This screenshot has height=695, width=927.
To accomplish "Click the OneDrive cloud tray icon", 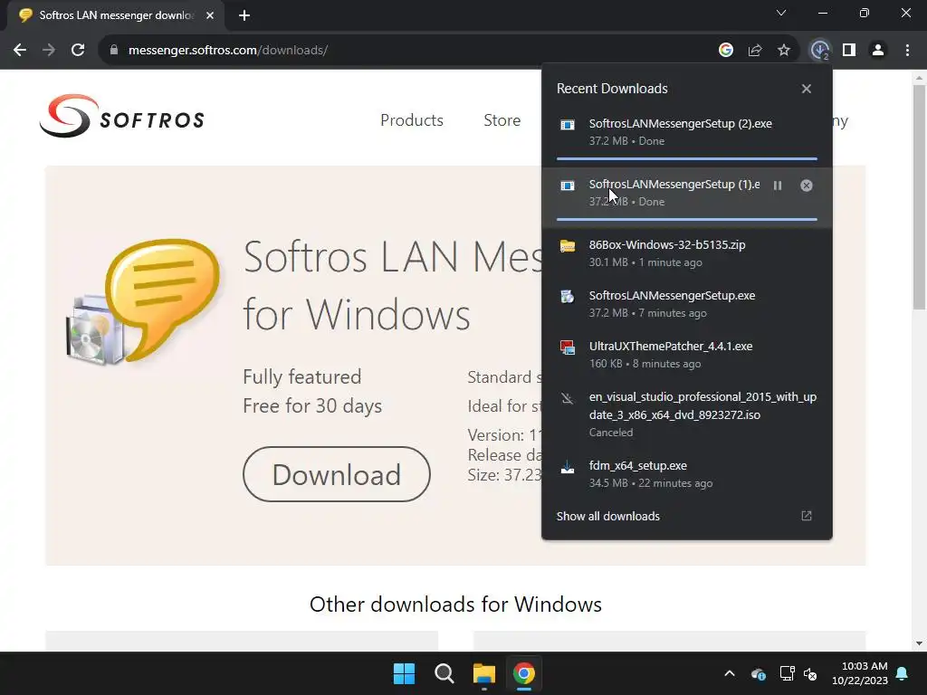I will pyautogui.click(x=759, y=673).
